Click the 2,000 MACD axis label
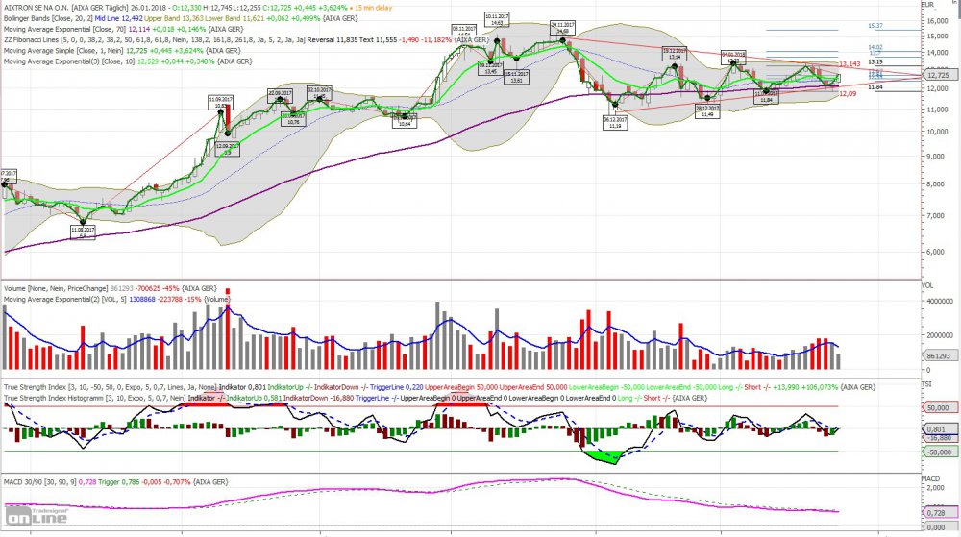 [x=936, y=488]
